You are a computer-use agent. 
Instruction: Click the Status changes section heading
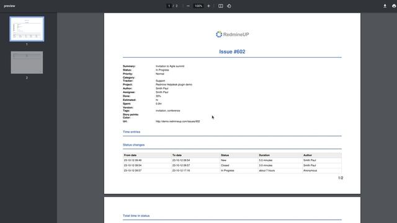(134, 145)
